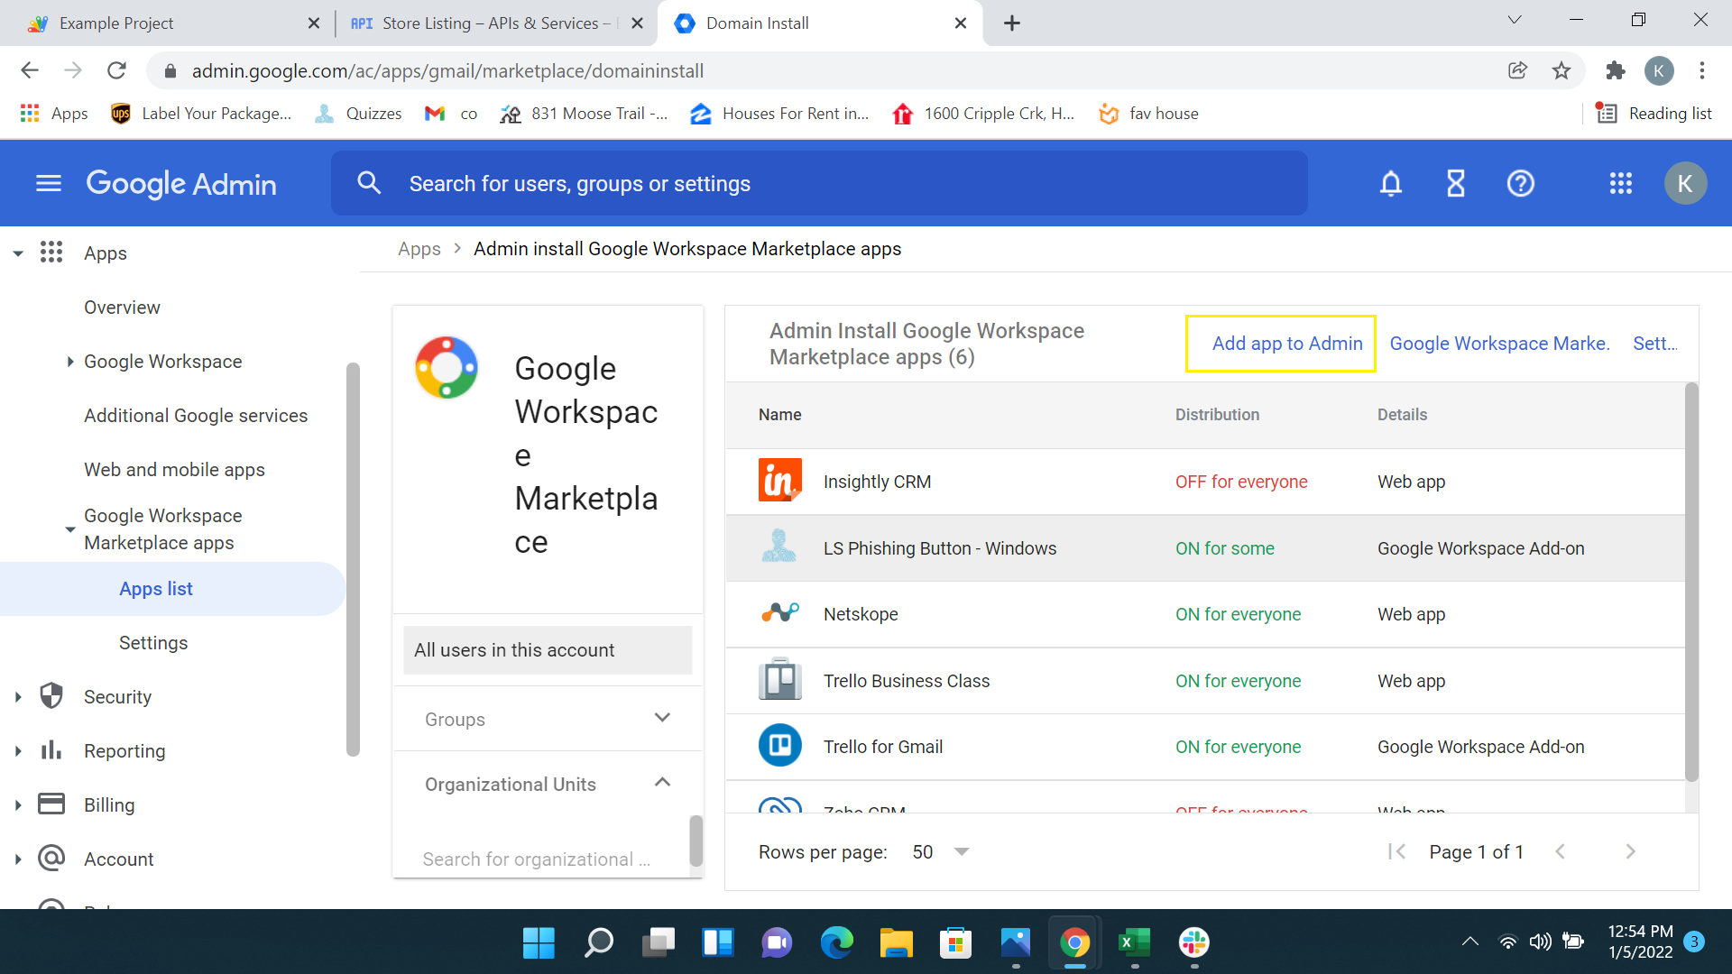
Task: Click the Sett... link in the header
Action: click(x=1655, y=344)
